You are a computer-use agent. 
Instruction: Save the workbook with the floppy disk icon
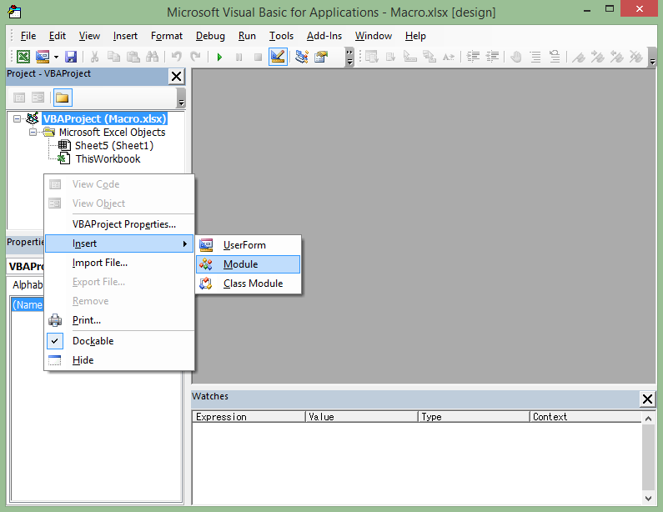click(71, 57)
